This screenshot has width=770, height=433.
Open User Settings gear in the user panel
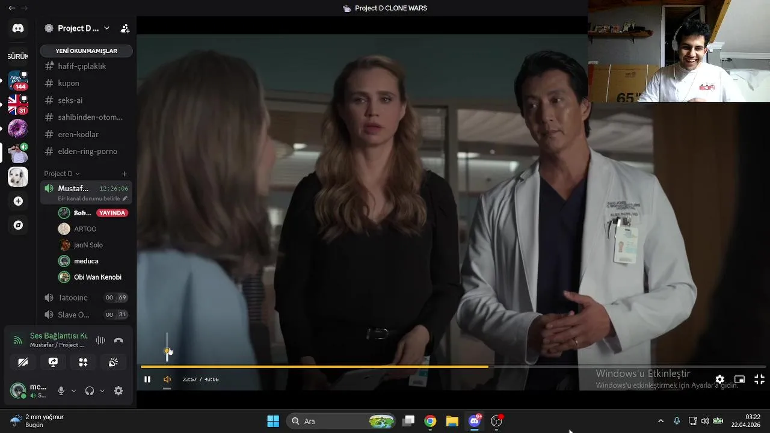[x=119, y=391]
